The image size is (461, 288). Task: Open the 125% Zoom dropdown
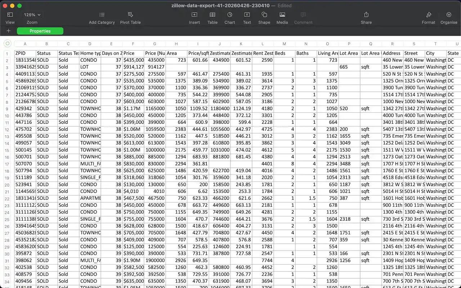32,15
